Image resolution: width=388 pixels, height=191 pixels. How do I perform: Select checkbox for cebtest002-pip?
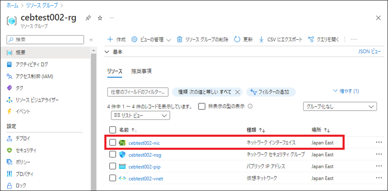(x=113, y=167)
